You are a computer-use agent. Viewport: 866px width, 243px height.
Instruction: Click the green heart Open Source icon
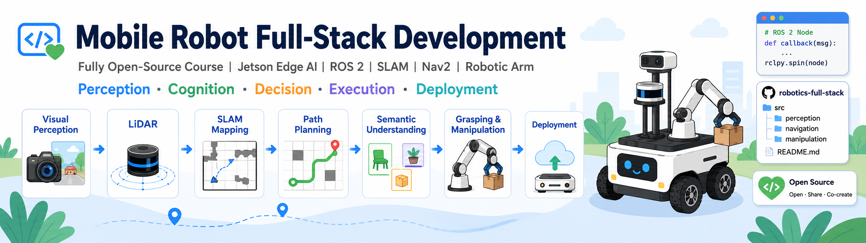(x=771, y=188)
